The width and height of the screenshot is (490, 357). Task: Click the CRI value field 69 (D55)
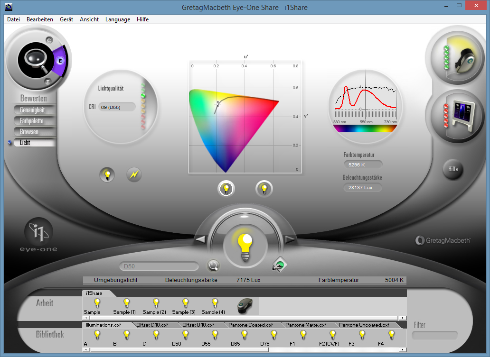(117, 107)
